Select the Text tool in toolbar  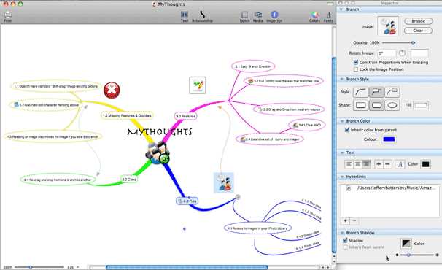(185, 17)
